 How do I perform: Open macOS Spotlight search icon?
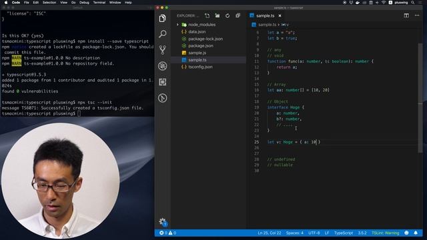tap(413, 3)
